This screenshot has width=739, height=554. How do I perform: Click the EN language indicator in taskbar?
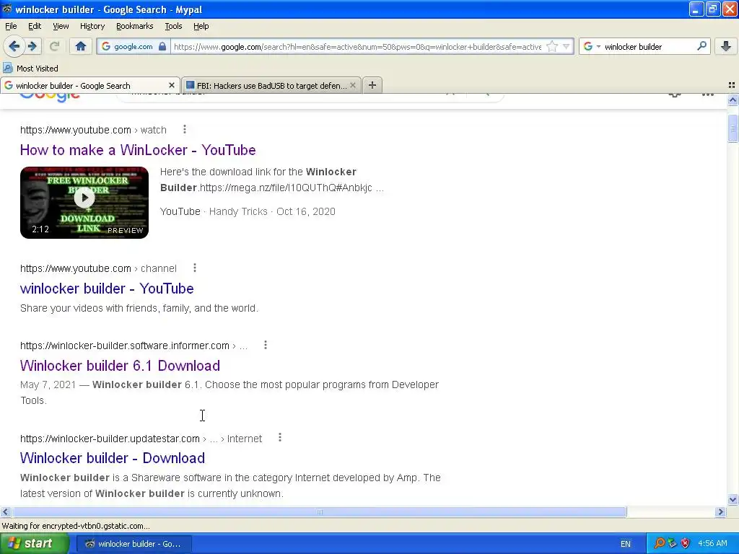pos(626,544)
